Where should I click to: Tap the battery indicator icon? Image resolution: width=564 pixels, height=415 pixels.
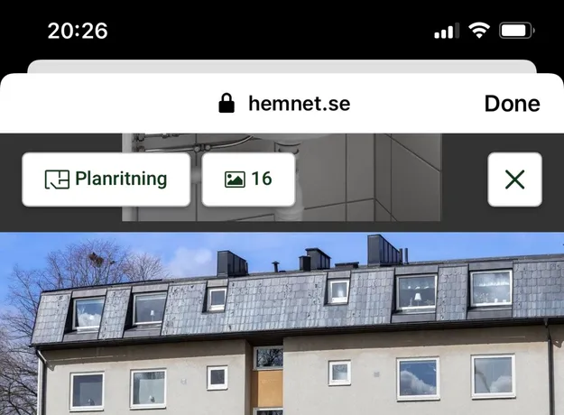point(516,31)
